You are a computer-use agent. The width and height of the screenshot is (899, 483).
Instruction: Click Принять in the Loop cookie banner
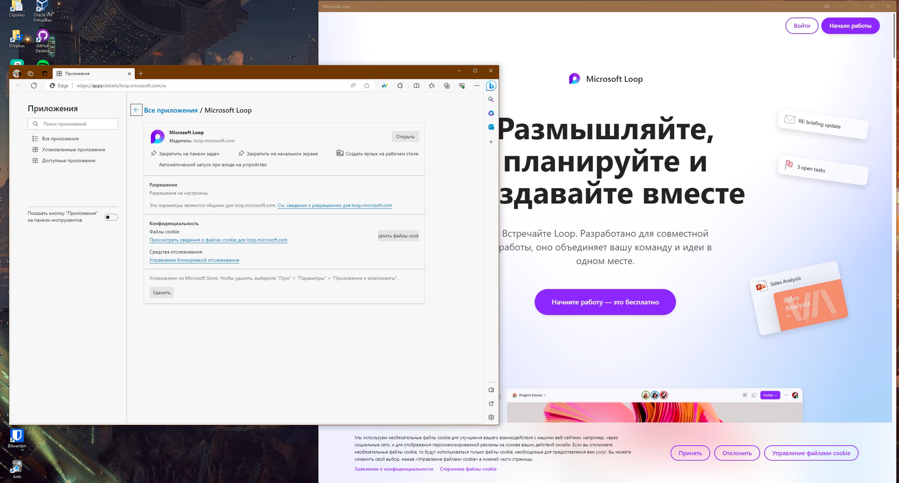tap(690, 453)
